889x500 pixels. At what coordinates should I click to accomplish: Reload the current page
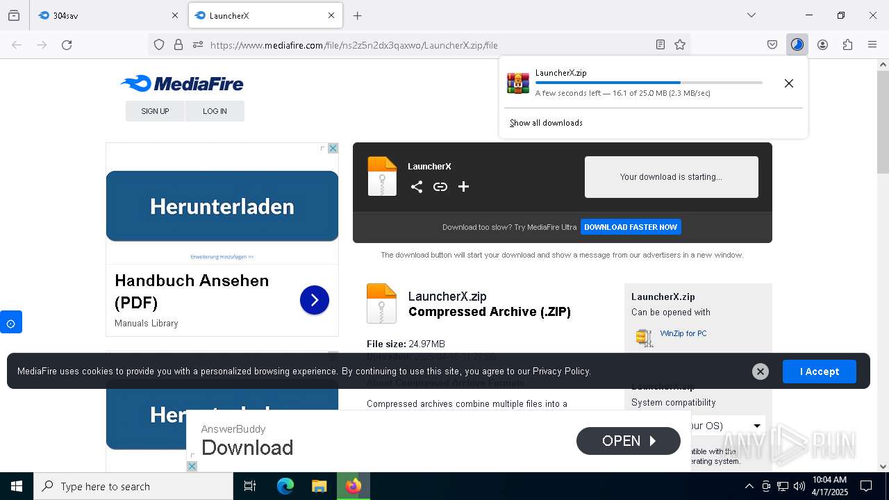click(x=67, y=44)
